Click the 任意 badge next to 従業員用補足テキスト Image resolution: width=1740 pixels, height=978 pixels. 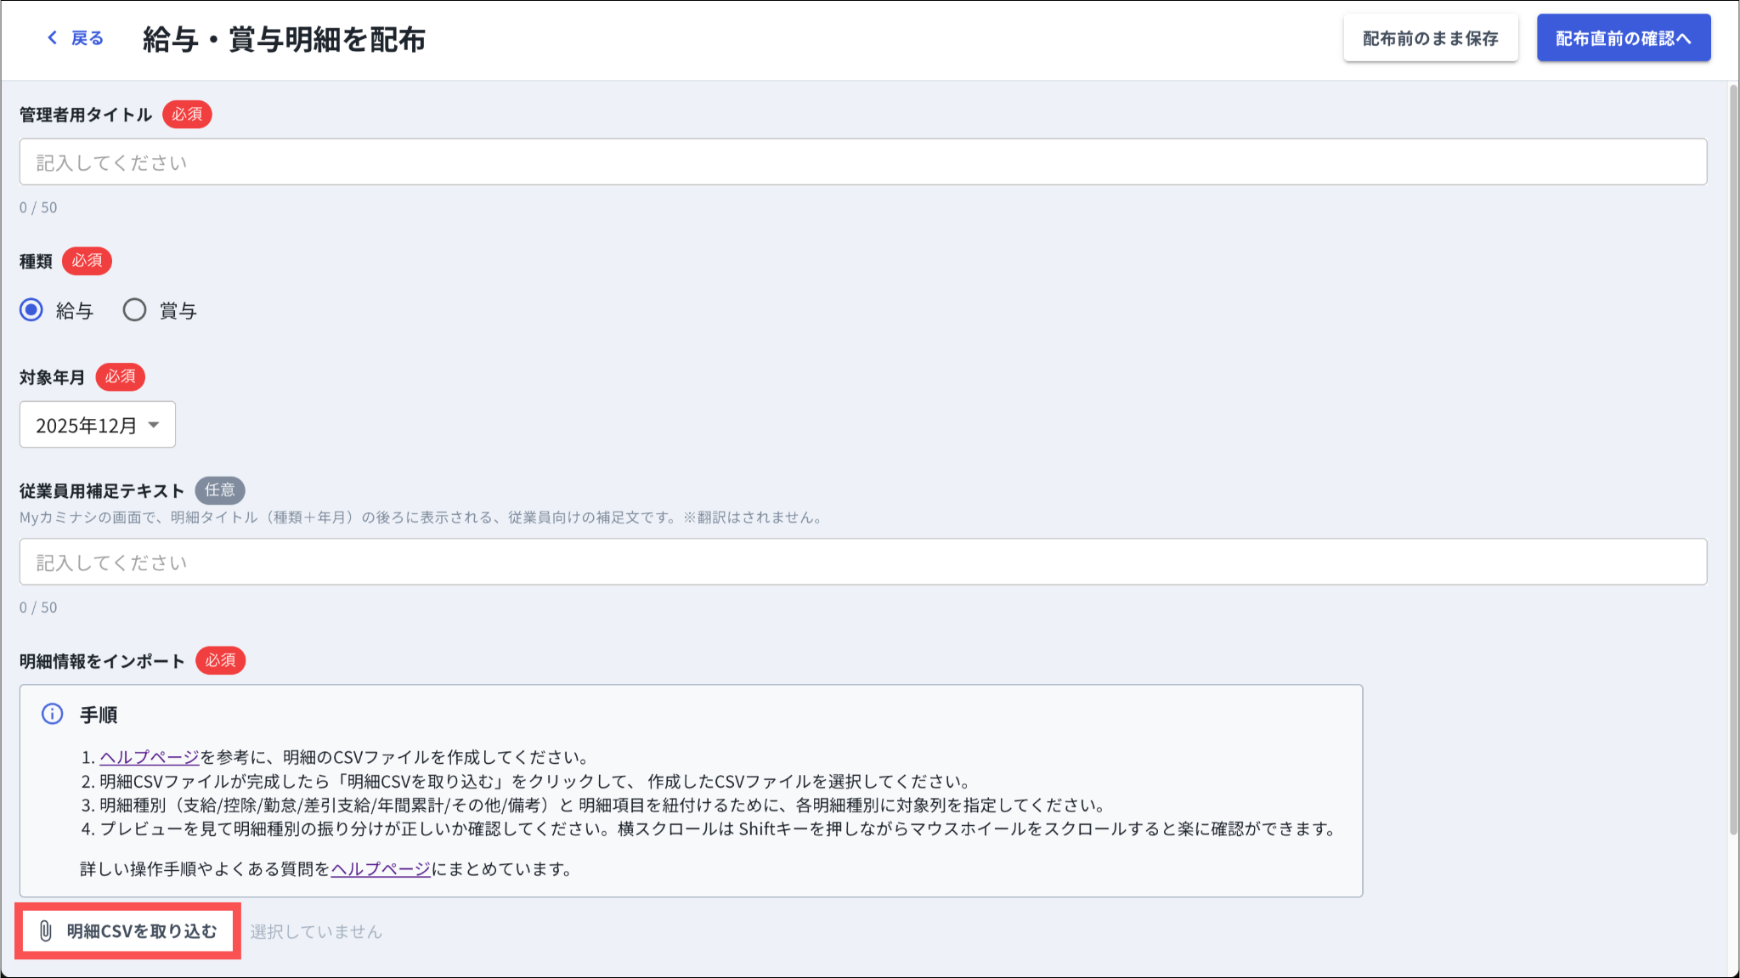[220, 490]
